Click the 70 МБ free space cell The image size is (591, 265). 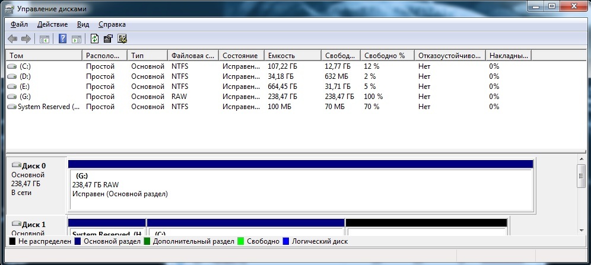point(335,107)
